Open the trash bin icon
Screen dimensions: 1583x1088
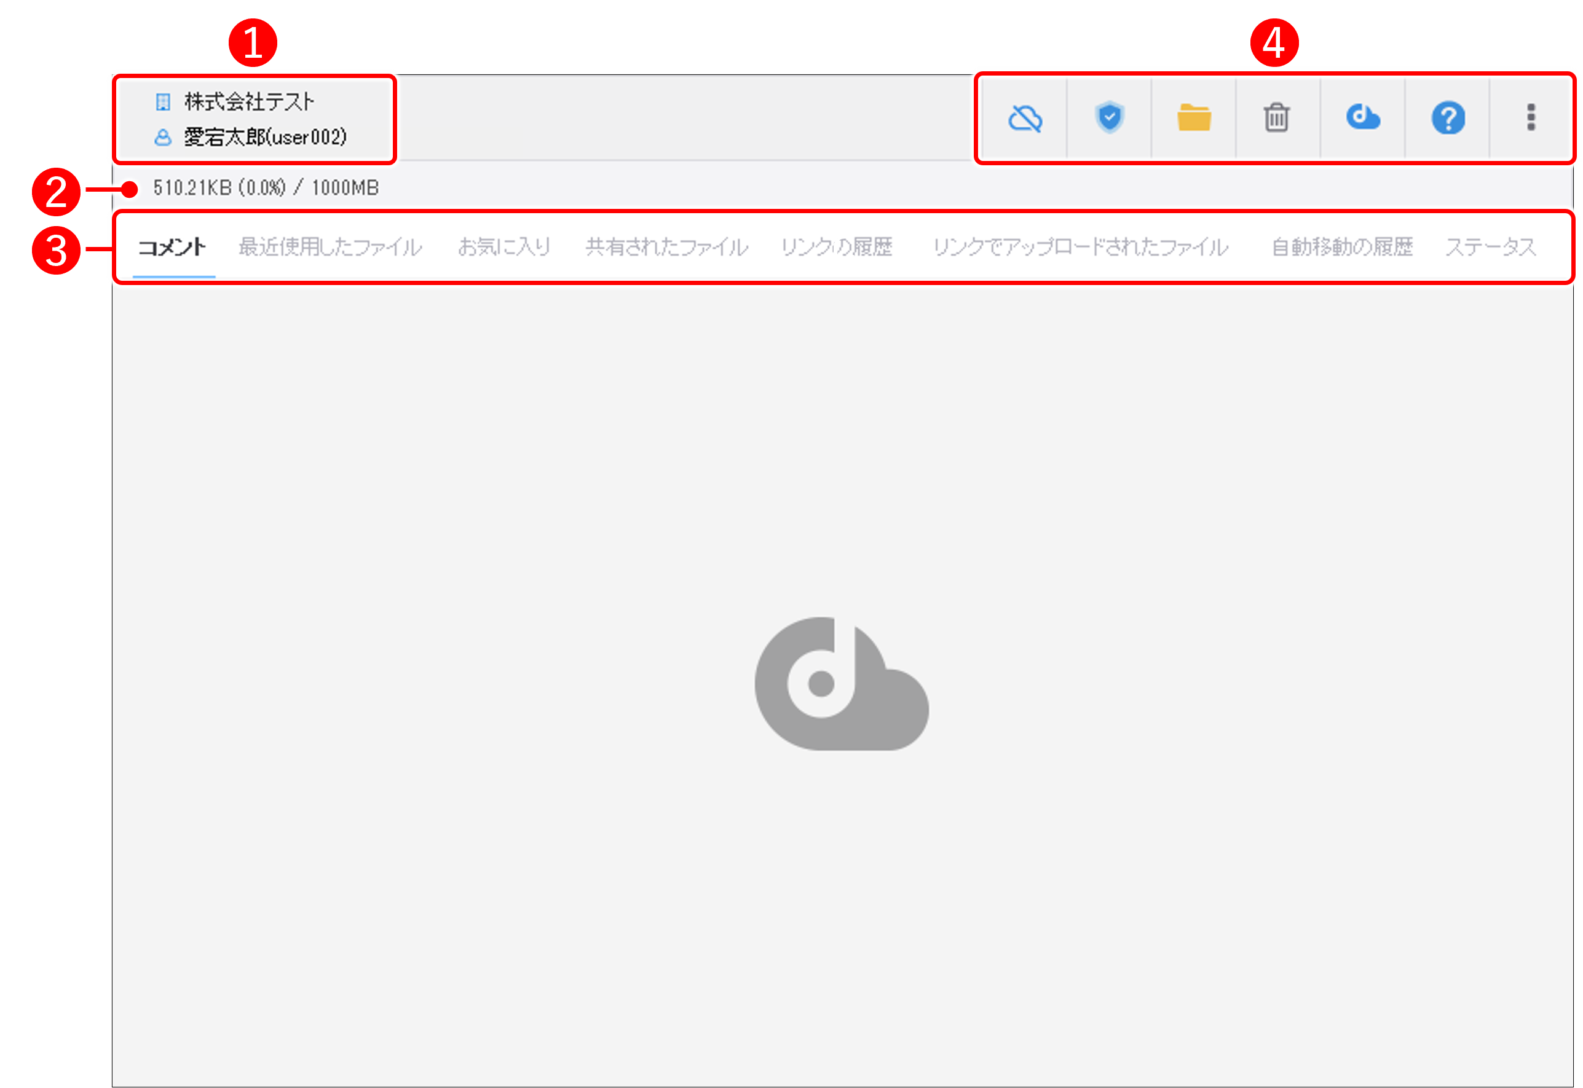pyautogui.click(x=1276, y=118)
